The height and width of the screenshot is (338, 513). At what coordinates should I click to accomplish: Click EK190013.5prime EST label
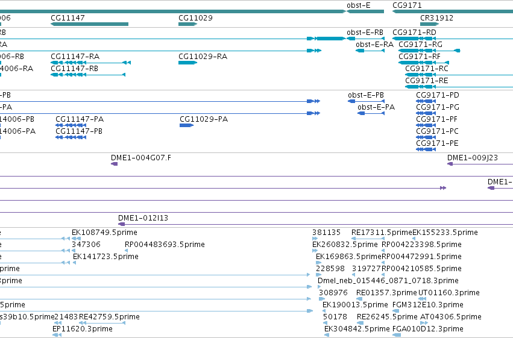click(x=355, y=305)
